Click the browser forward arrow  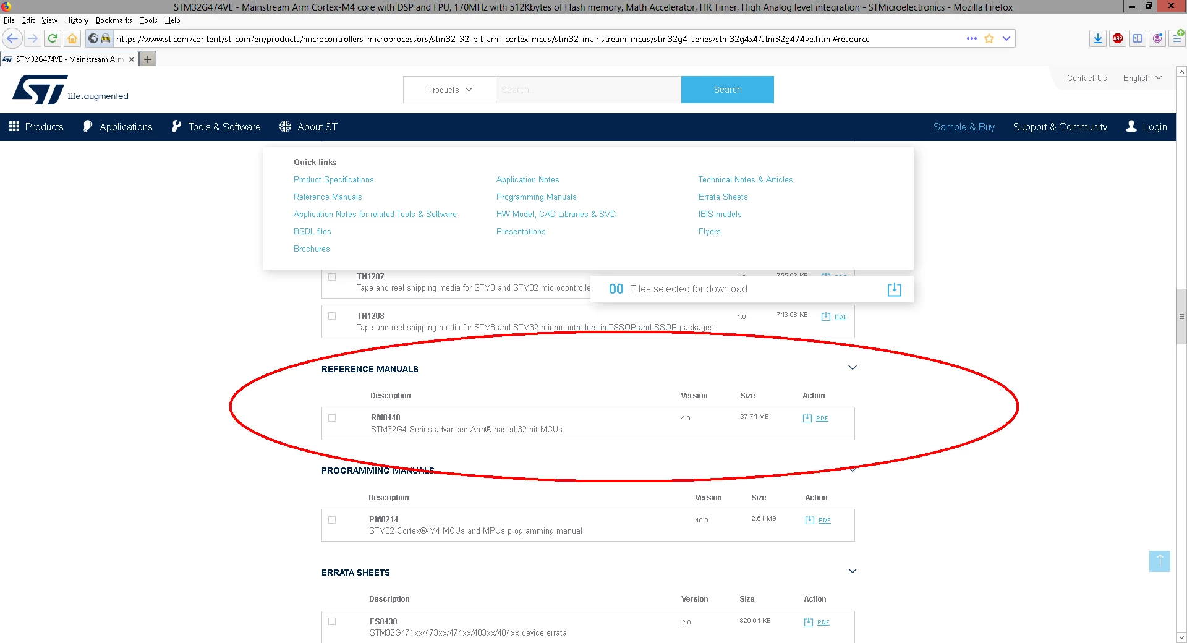(33, 38)
